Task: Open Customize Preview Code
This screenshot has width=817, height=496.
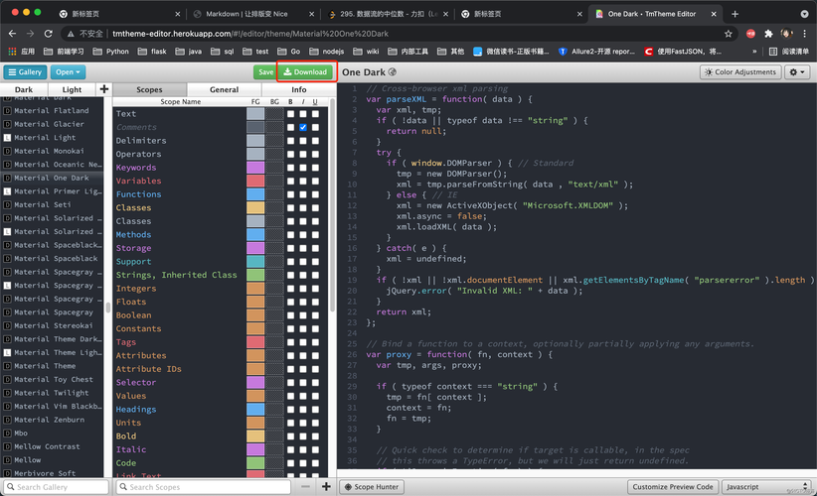Action: coord(673,487)
